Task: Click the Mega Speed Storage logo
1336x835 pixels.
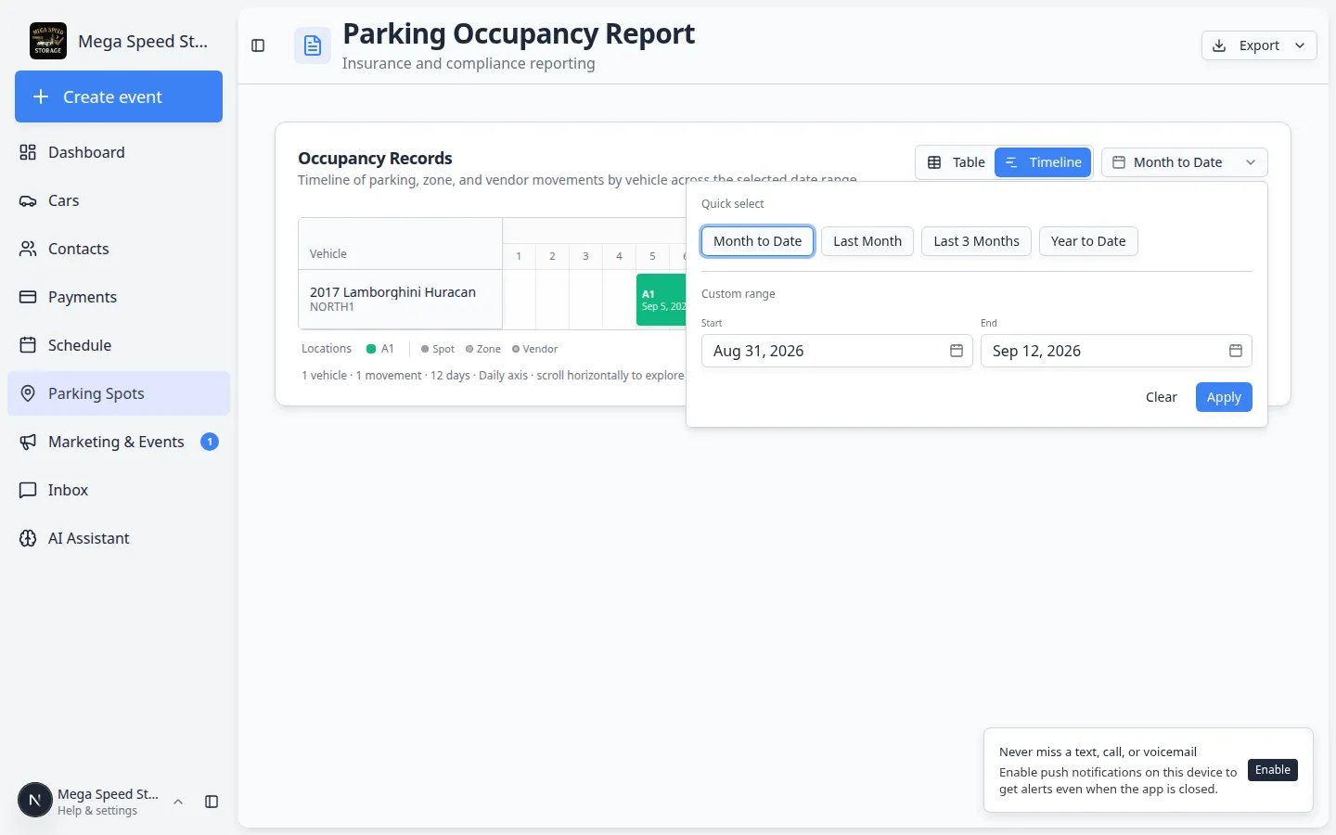Action: click(48, 41)
